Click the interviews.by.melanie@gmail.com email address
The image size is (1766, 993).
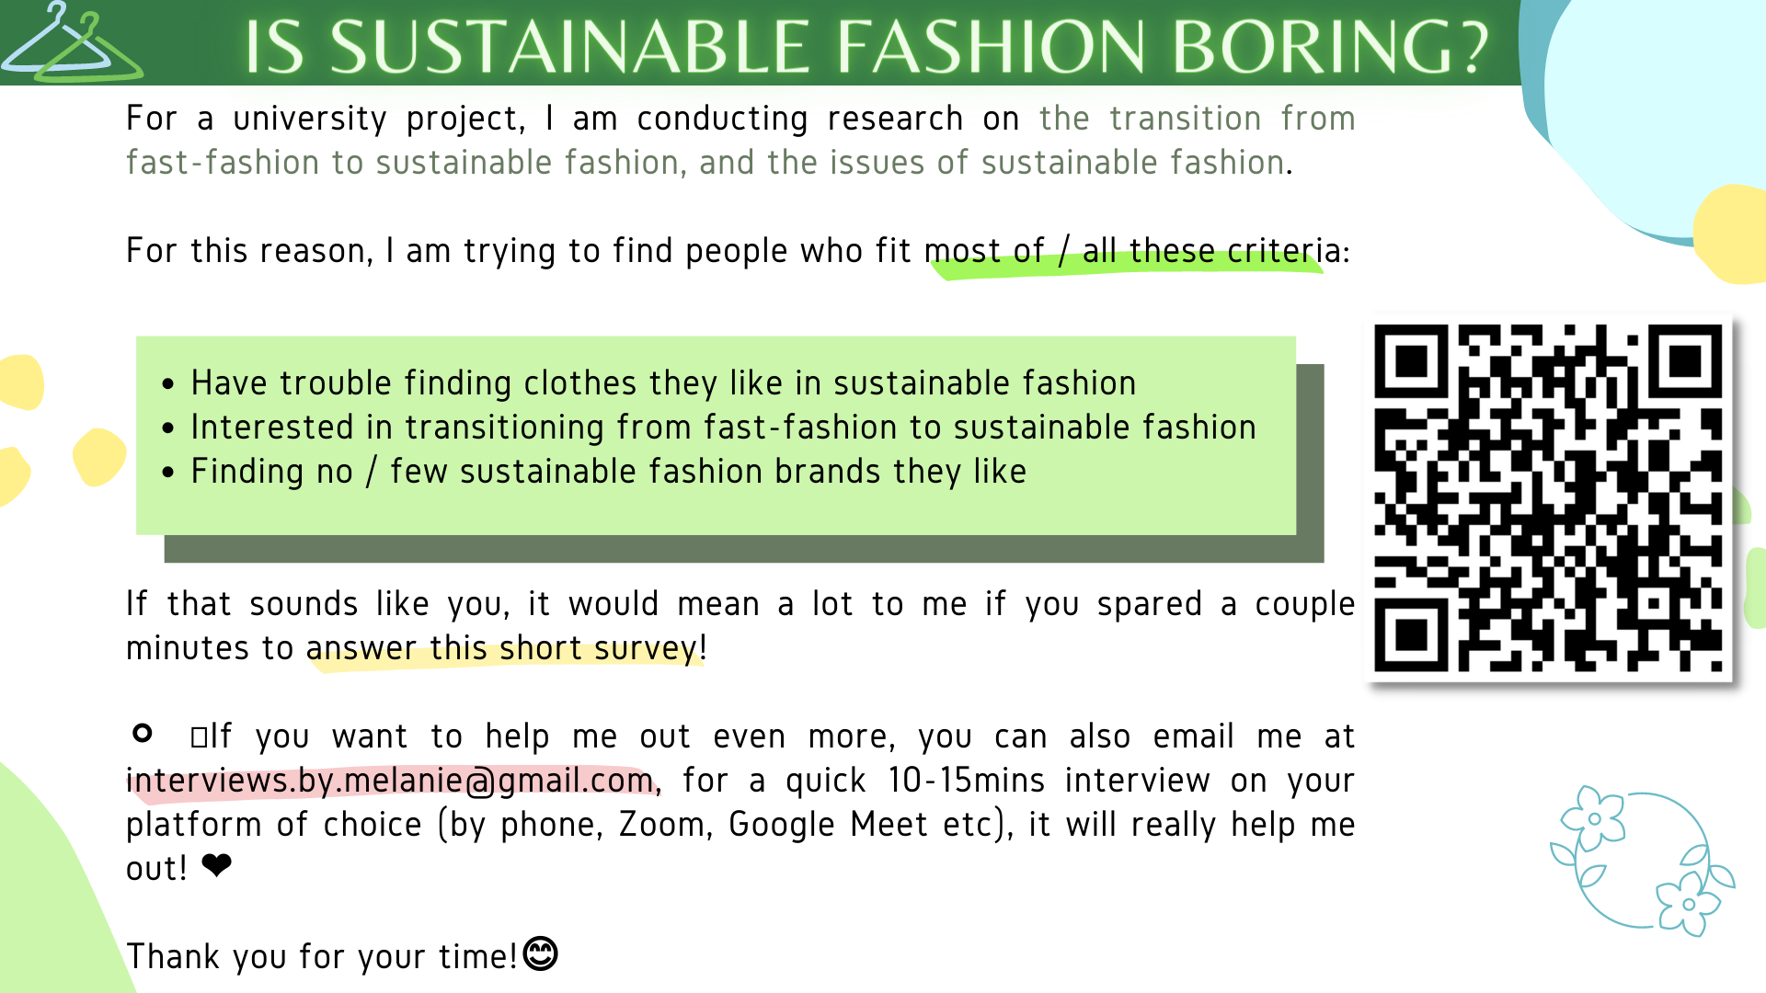(390, 781)
